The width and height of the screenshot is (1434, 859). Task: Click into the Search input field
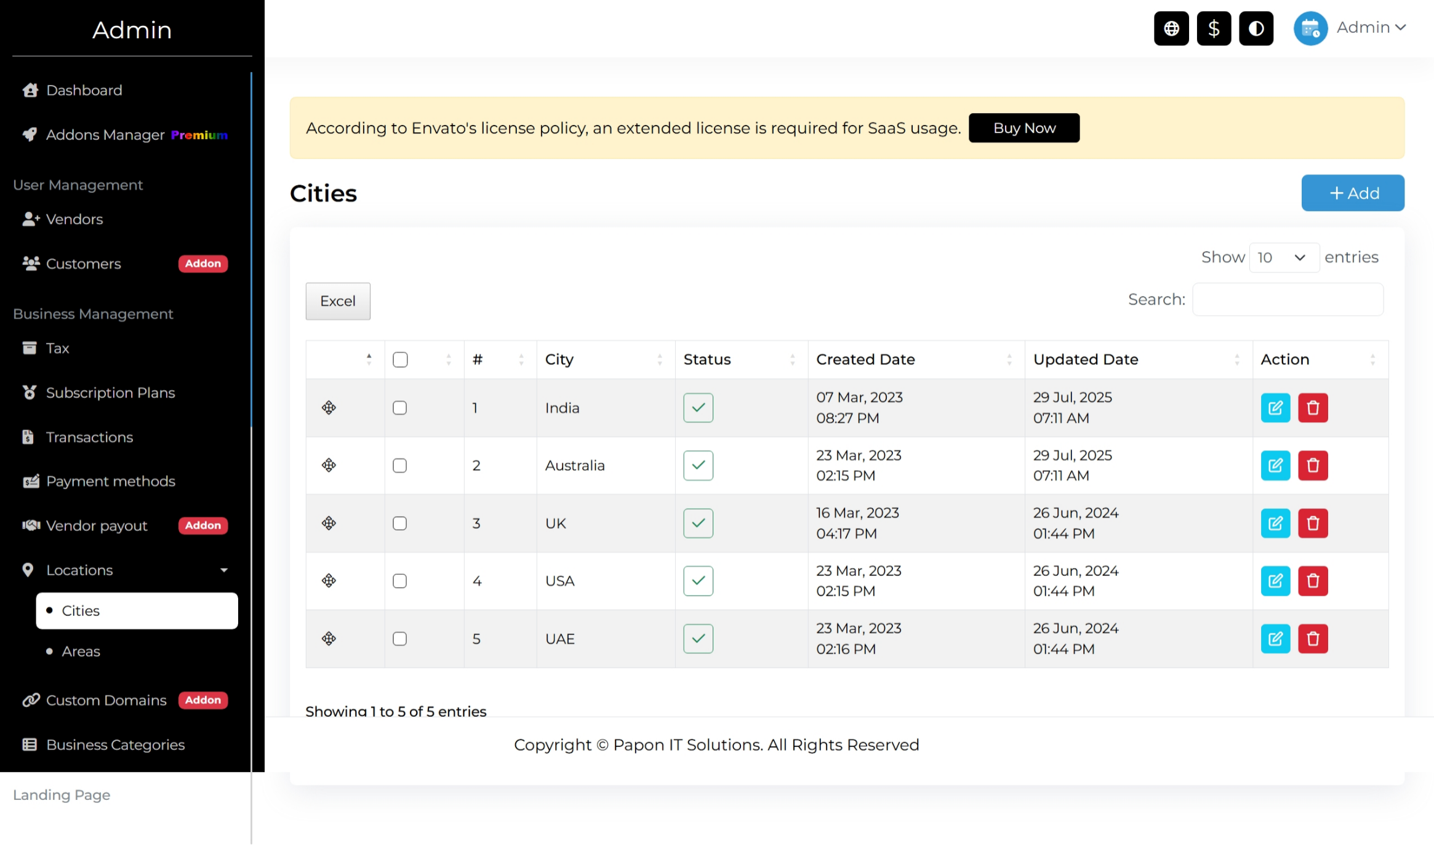click(1287, 300)
